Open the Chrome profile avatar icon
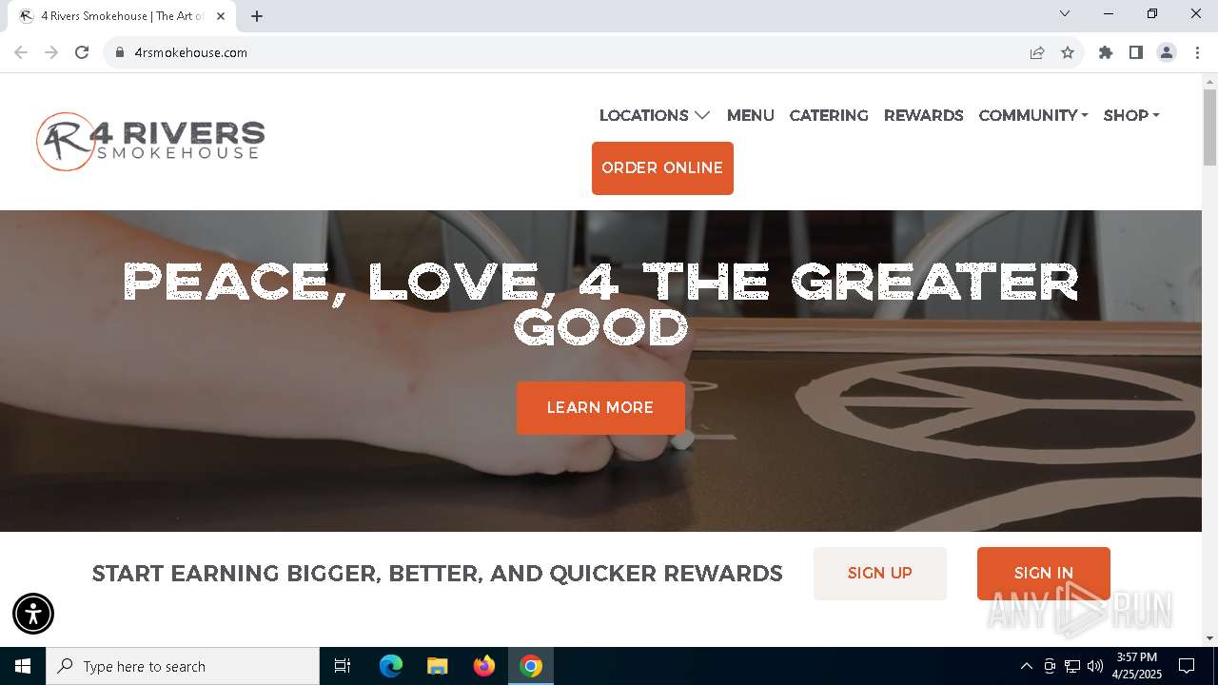Viewport: 1218px width, 685px height. point(1167,52)
